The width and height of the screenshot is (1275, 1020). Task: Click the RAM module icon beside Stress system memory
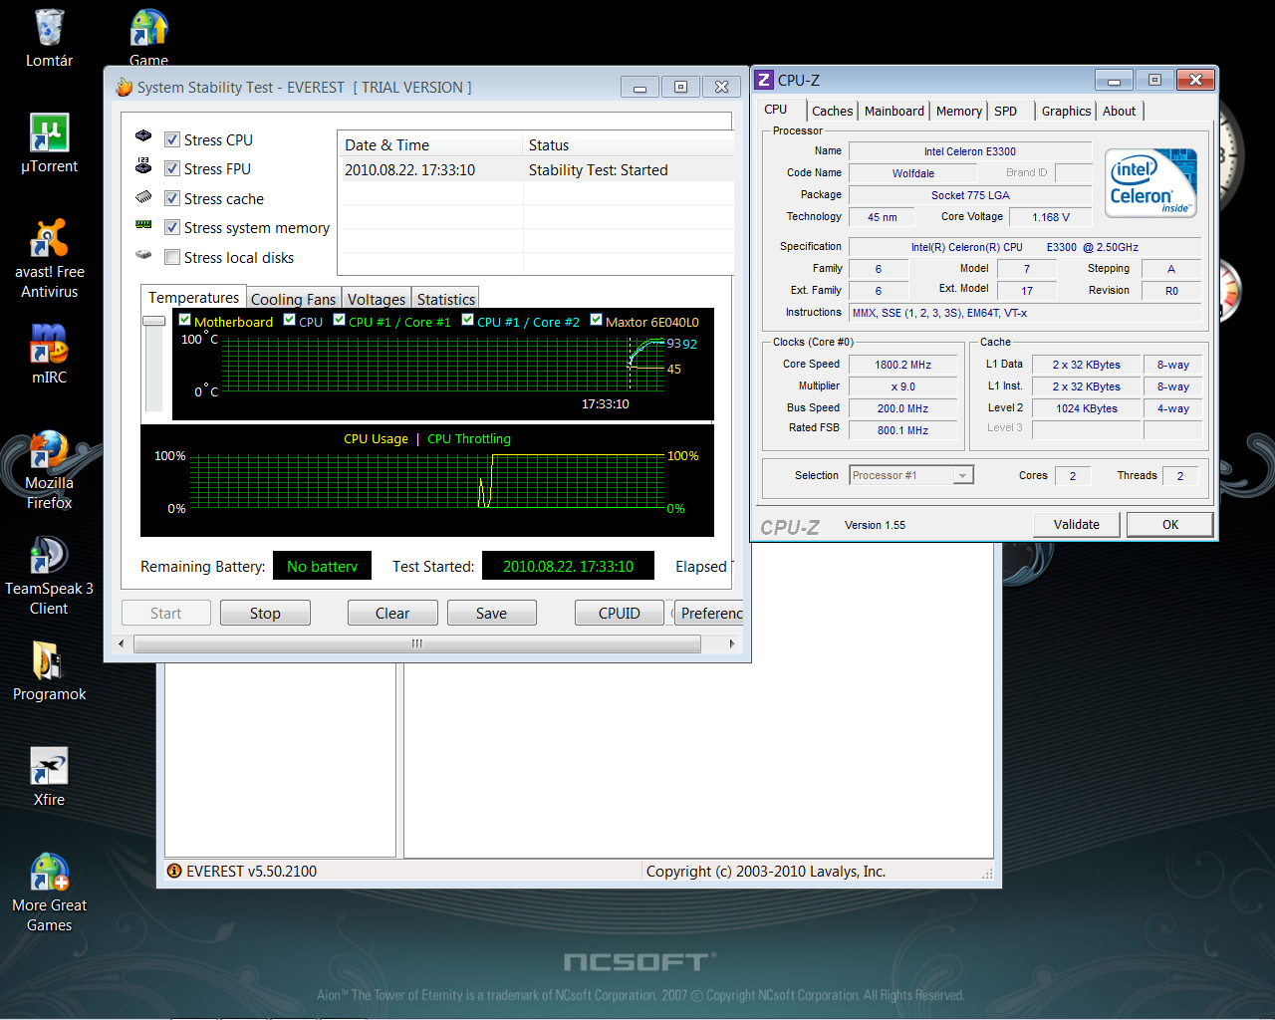143,225
